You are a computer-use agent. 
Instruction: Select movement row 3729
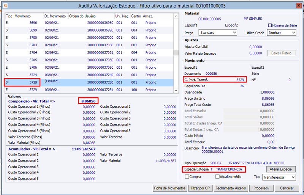click(89, 90)
